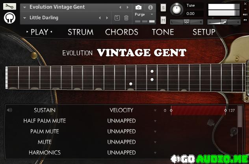Toggle the AUX sends button
Image resolution: width=249 pixels, height=164 pixels.
(245, 15)
